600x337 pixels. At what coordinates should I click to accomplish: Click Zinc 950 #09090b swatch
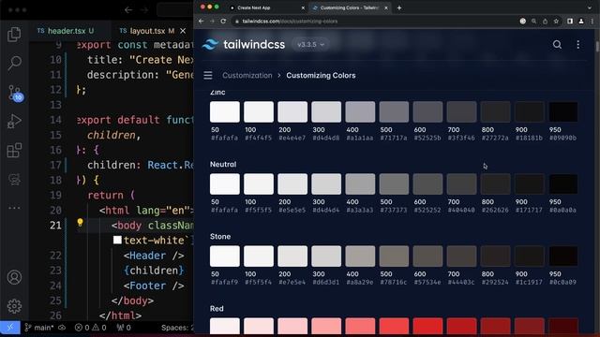tap(562, 112)
